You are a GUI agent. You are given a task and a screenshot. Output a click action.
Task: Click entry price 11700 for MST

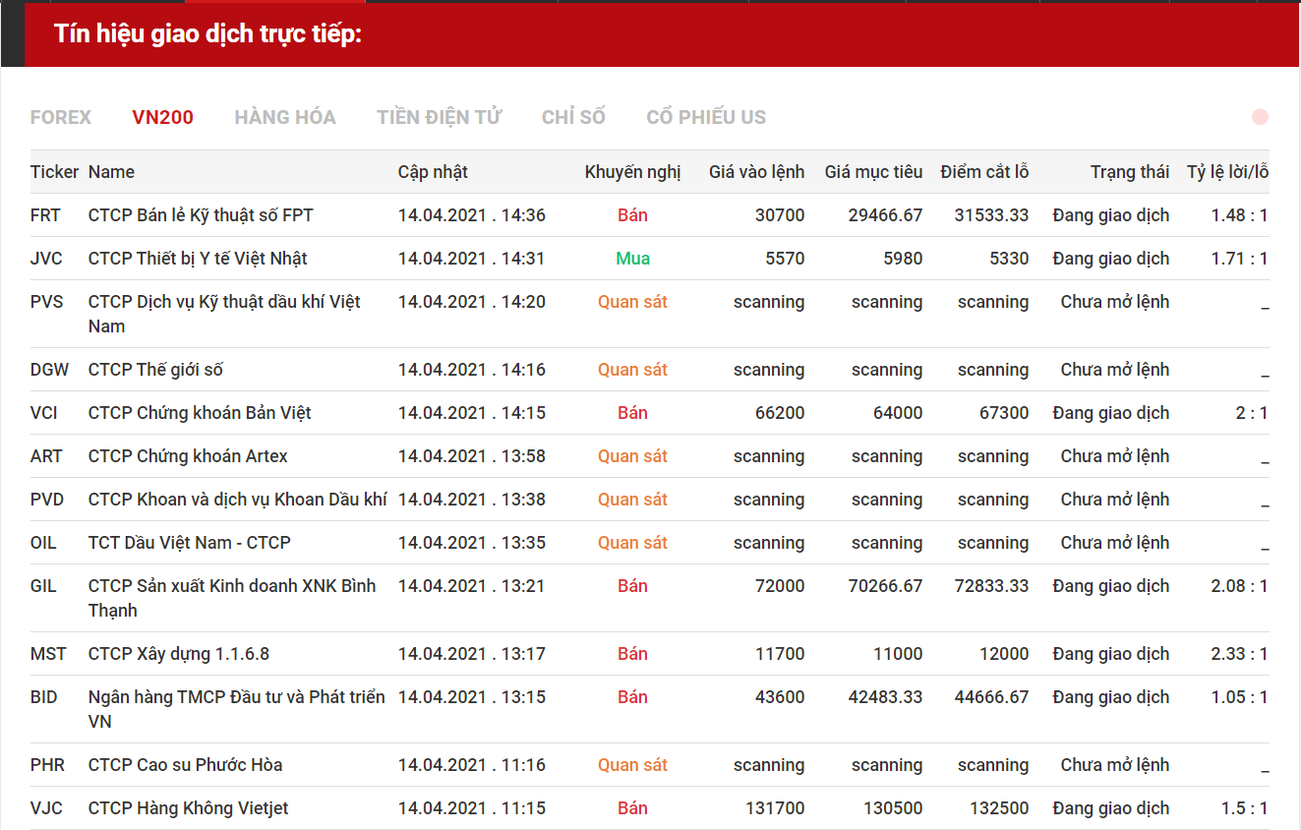click(780, 654)
